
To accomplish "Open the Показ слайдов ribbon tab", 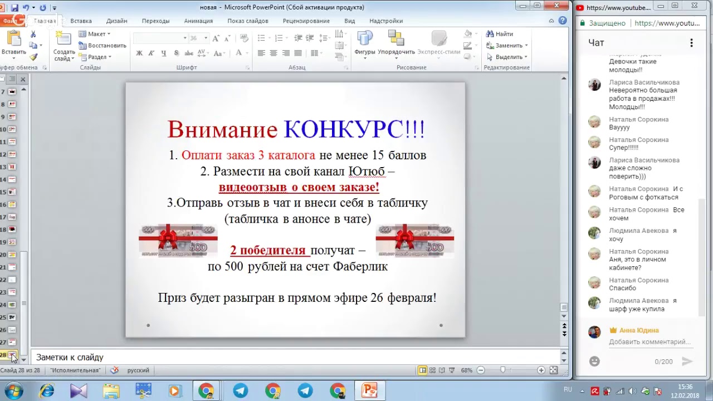I will (247, 21).
